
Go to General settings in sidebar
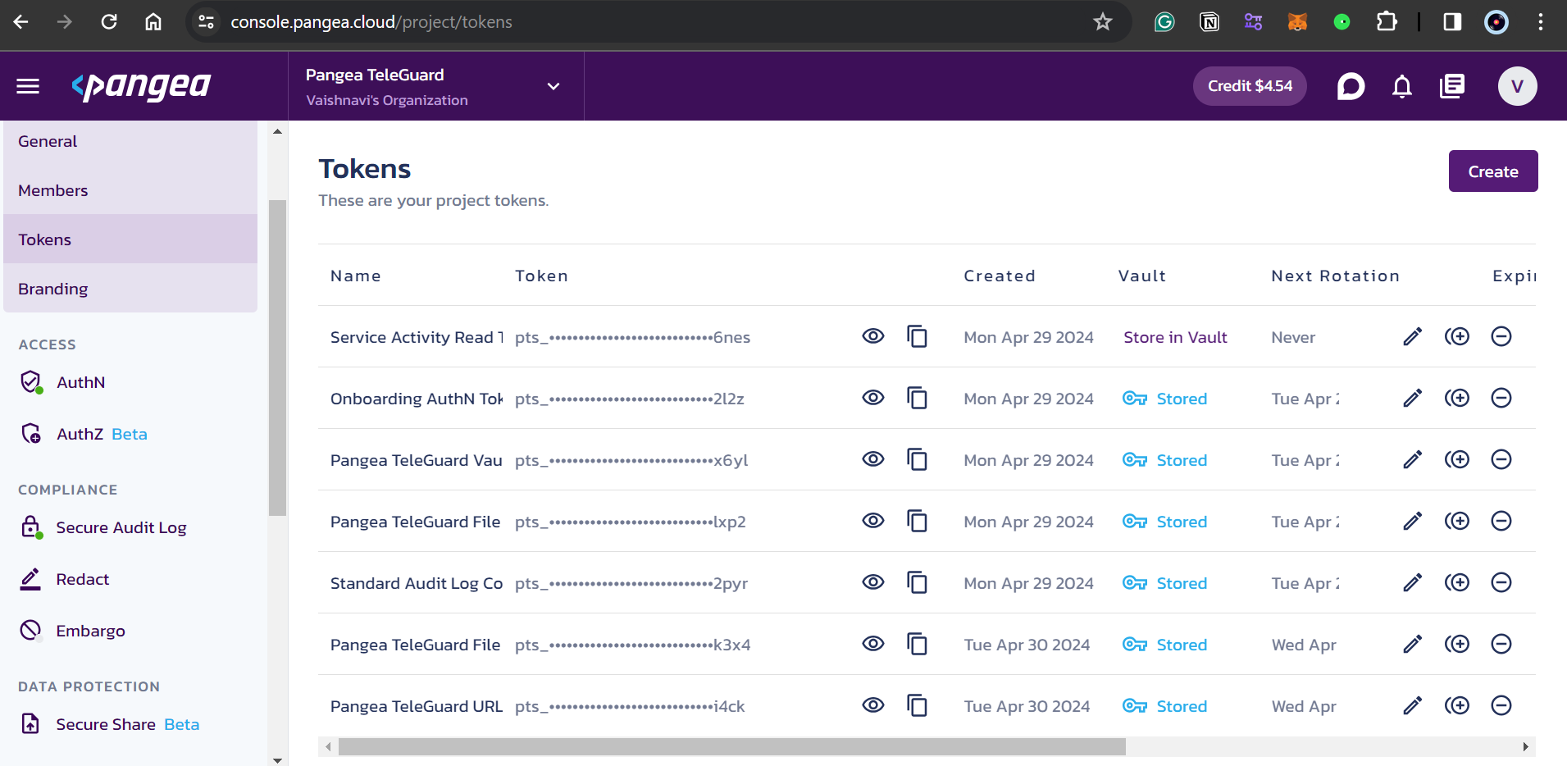(130, 142)
